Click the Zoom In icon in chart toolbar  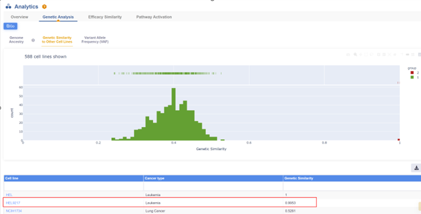point(379,55)
